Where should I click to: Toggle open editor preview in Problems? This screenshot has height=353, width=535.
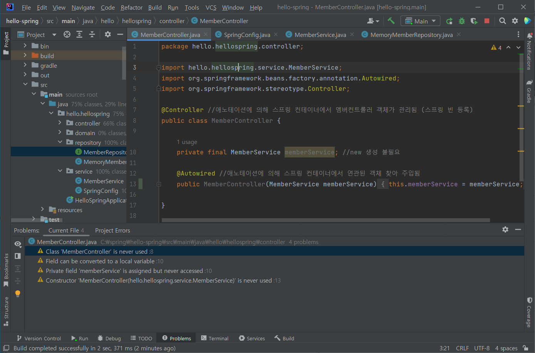tap(18, 256)
